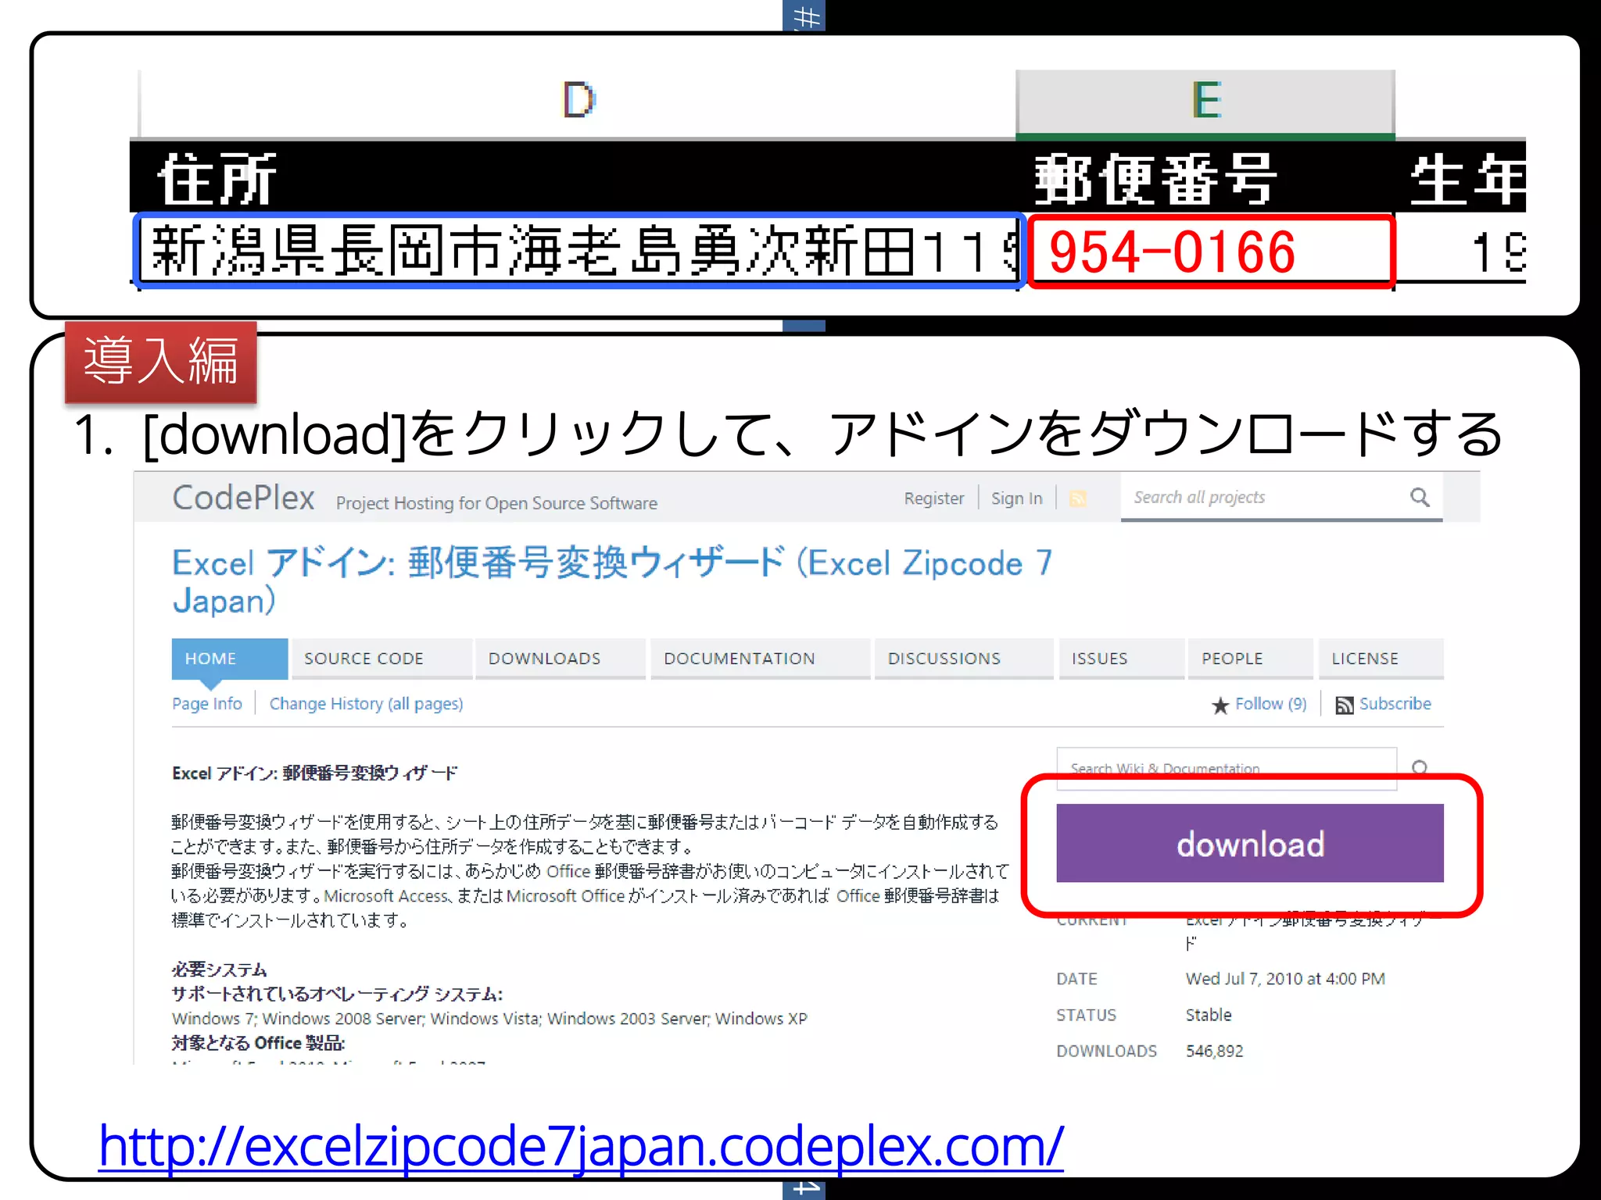The image size is (1601, 1200).
Task: Click the date text Wed Jul 7, 2010
Action: click(x=1285, y=979)
